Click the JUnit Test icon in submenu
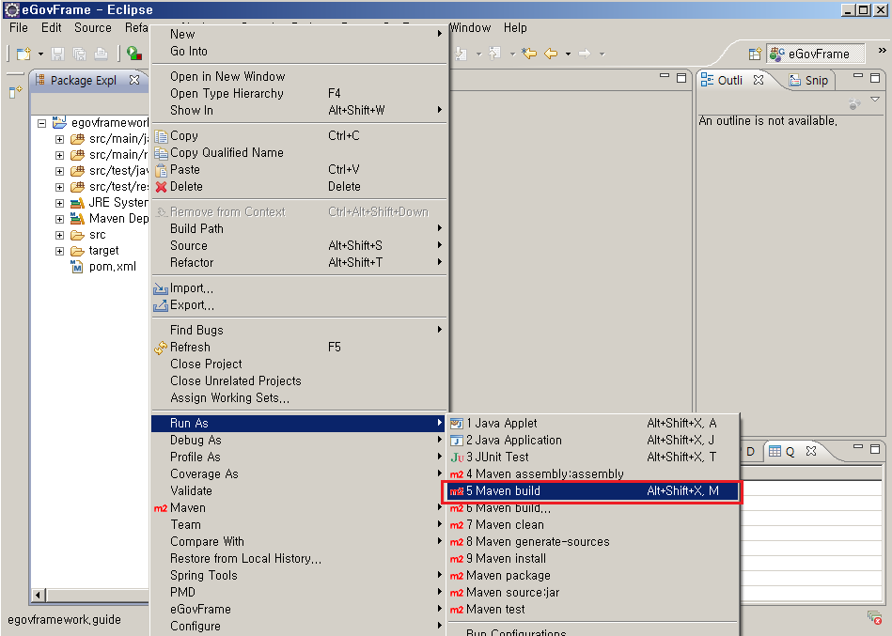The height and width of the screenshot is (636, 892). click(x=457, y=458)
